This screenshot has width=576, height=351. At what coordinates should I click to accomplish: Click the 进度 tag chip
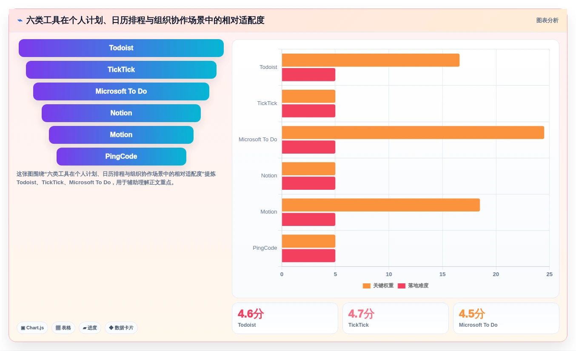pyautogui.click(x=90, y=328)
